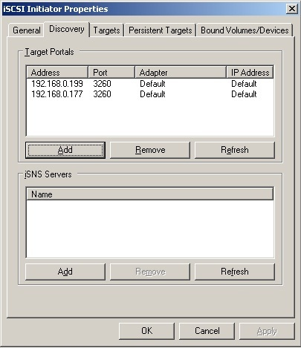
Task: Open the Targets tab
Action: point(106,30)
